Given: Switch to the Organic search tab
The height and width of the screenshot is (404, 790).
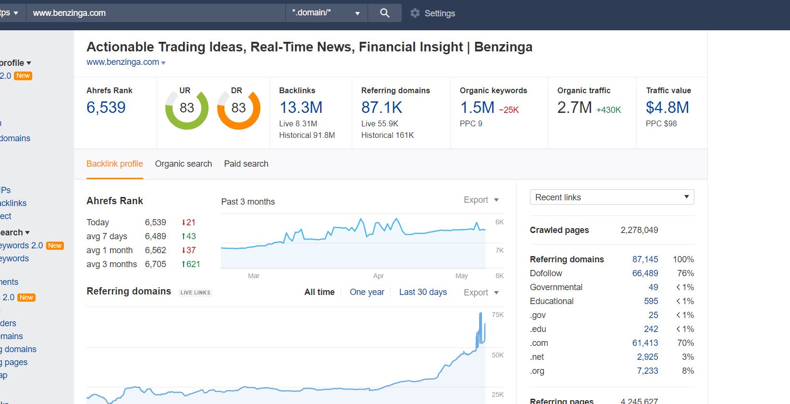Looking at the screenshot, I should 184,164.
